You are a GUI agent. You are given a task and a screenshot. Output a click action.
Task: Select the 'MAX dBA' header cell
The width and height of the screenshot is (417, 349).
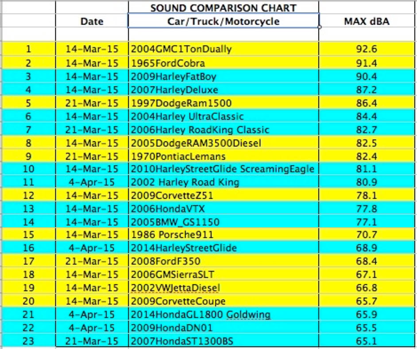tap(367, 21)
